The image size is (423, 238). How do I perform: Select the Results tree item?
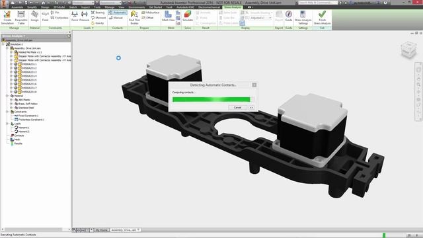click(x=16, y=143)
